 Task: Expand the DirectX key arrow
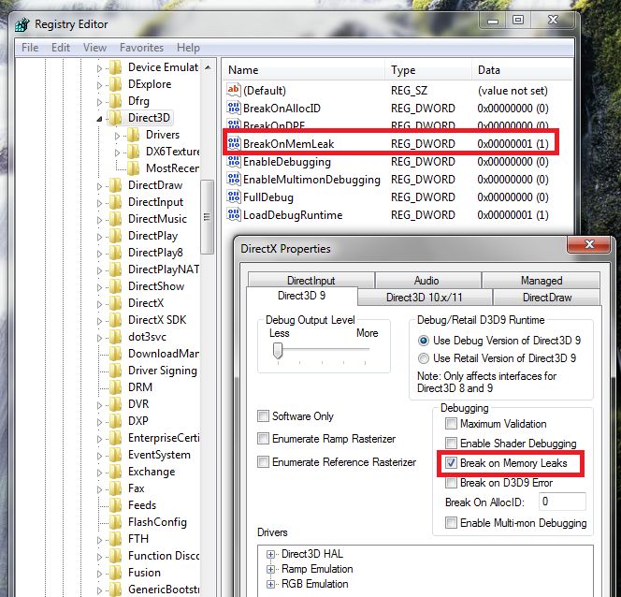[99, 304]
